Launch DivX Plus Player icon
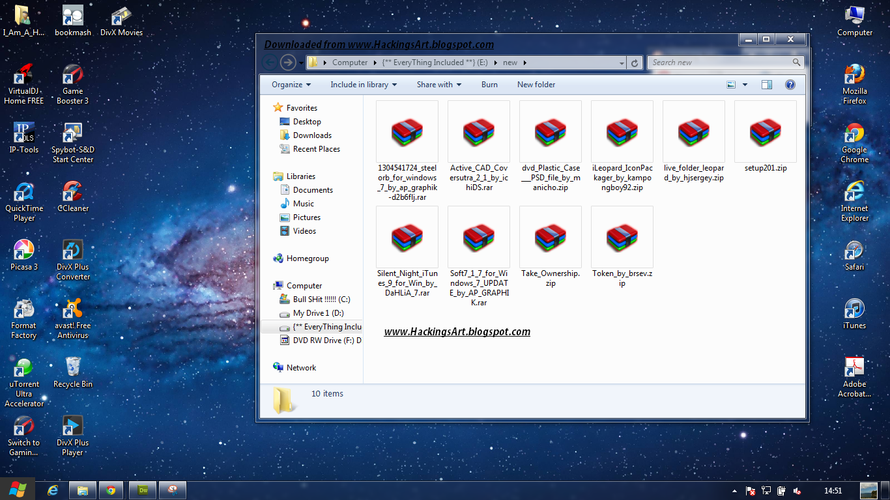Screen dimensions: 890x500 click(72, 436)
